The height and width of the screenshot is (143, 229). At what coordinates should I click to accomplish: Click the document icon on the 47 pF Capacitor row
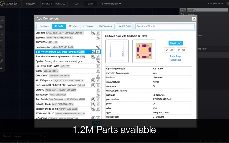[x=98, y=80]
